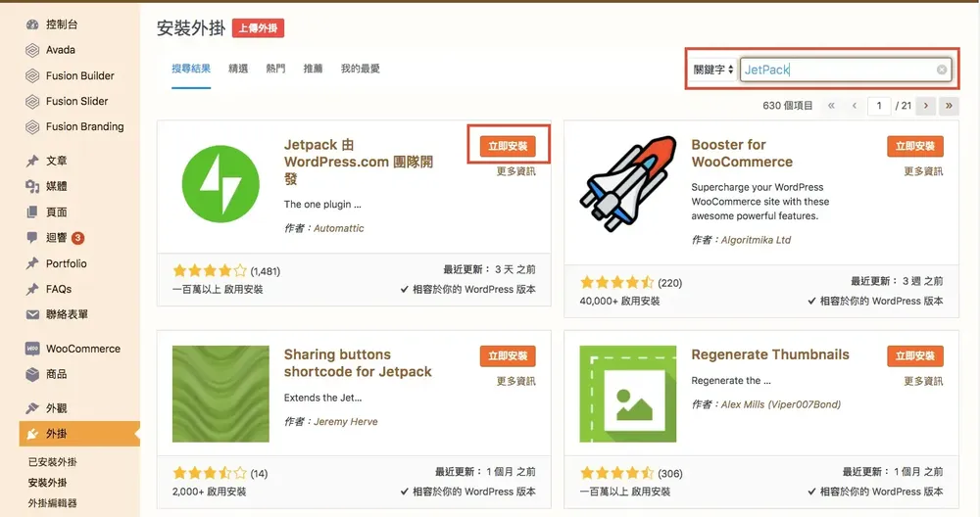
Task: Click the Fusion Slider sidebar icon
Action: pos(32,102)
